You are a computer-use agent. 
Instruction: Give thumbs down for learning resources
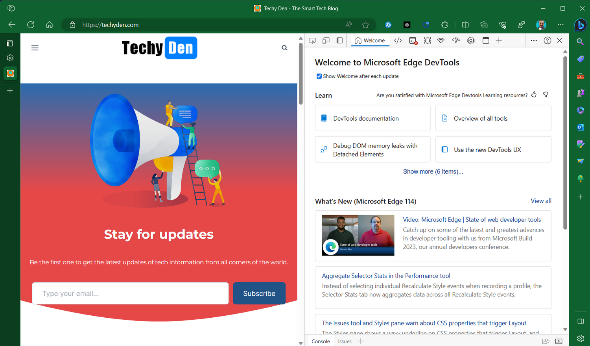[x=546, y=94]
